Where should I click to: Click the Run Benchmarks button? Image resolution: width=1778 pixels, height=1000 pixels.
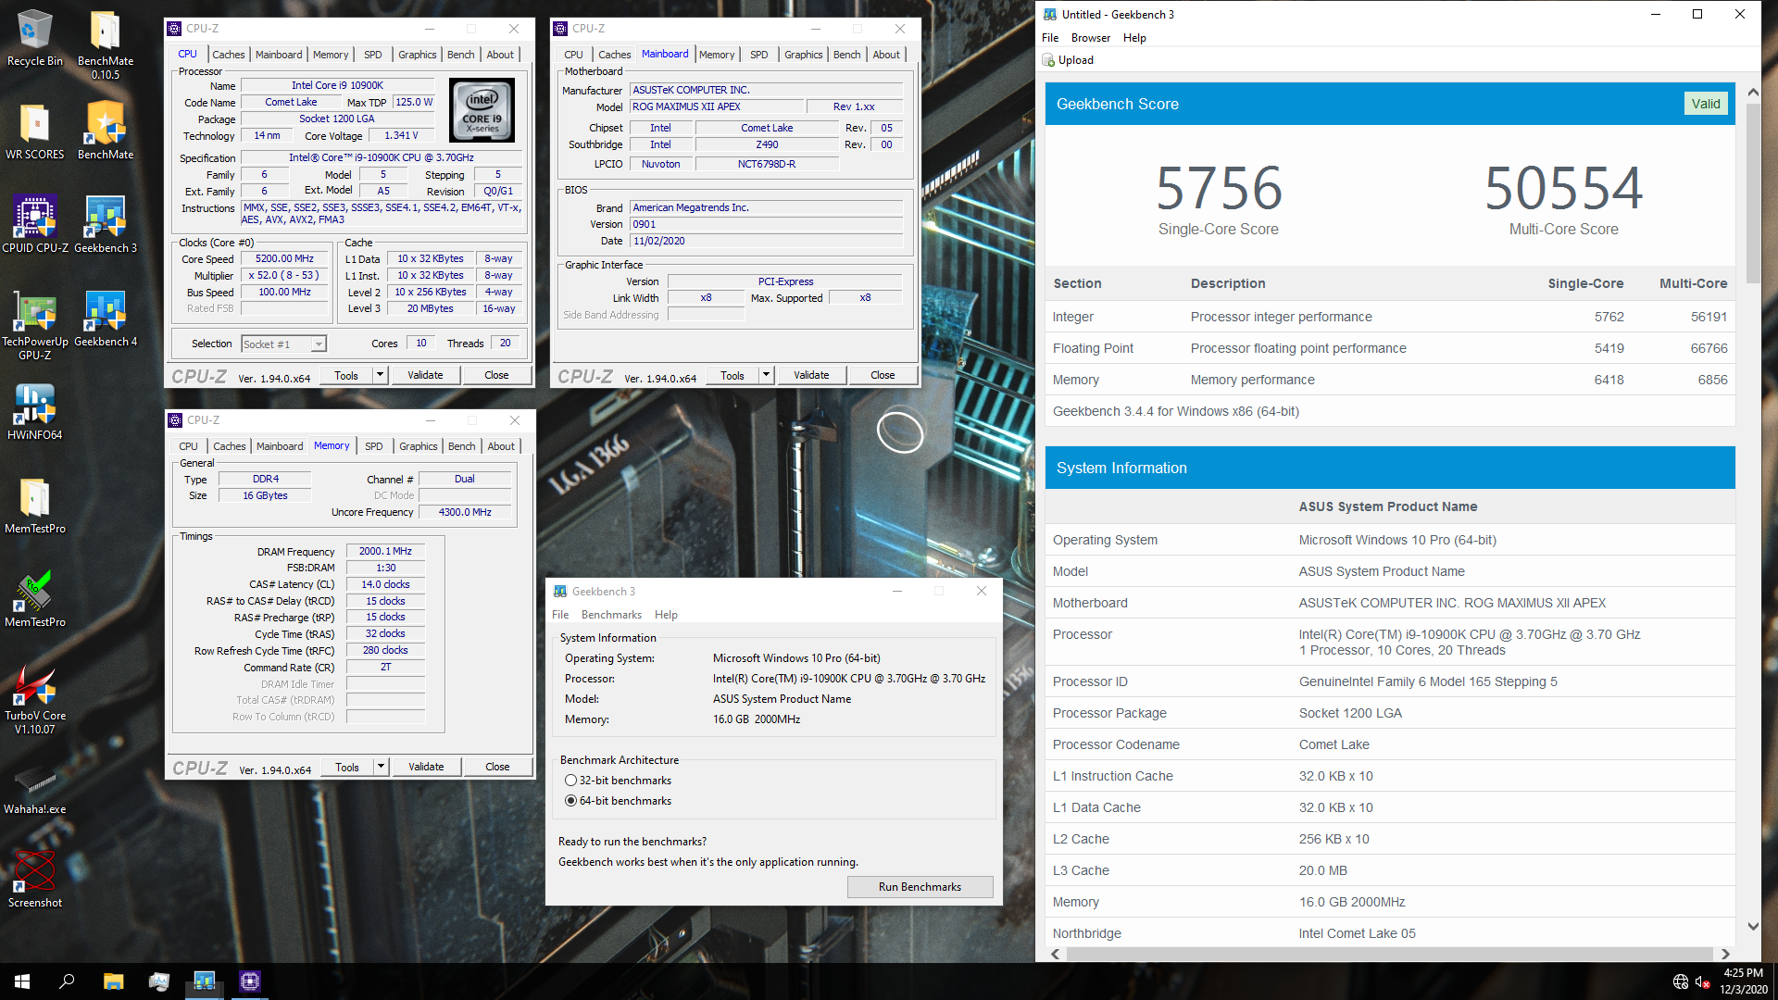pos(920,887)
